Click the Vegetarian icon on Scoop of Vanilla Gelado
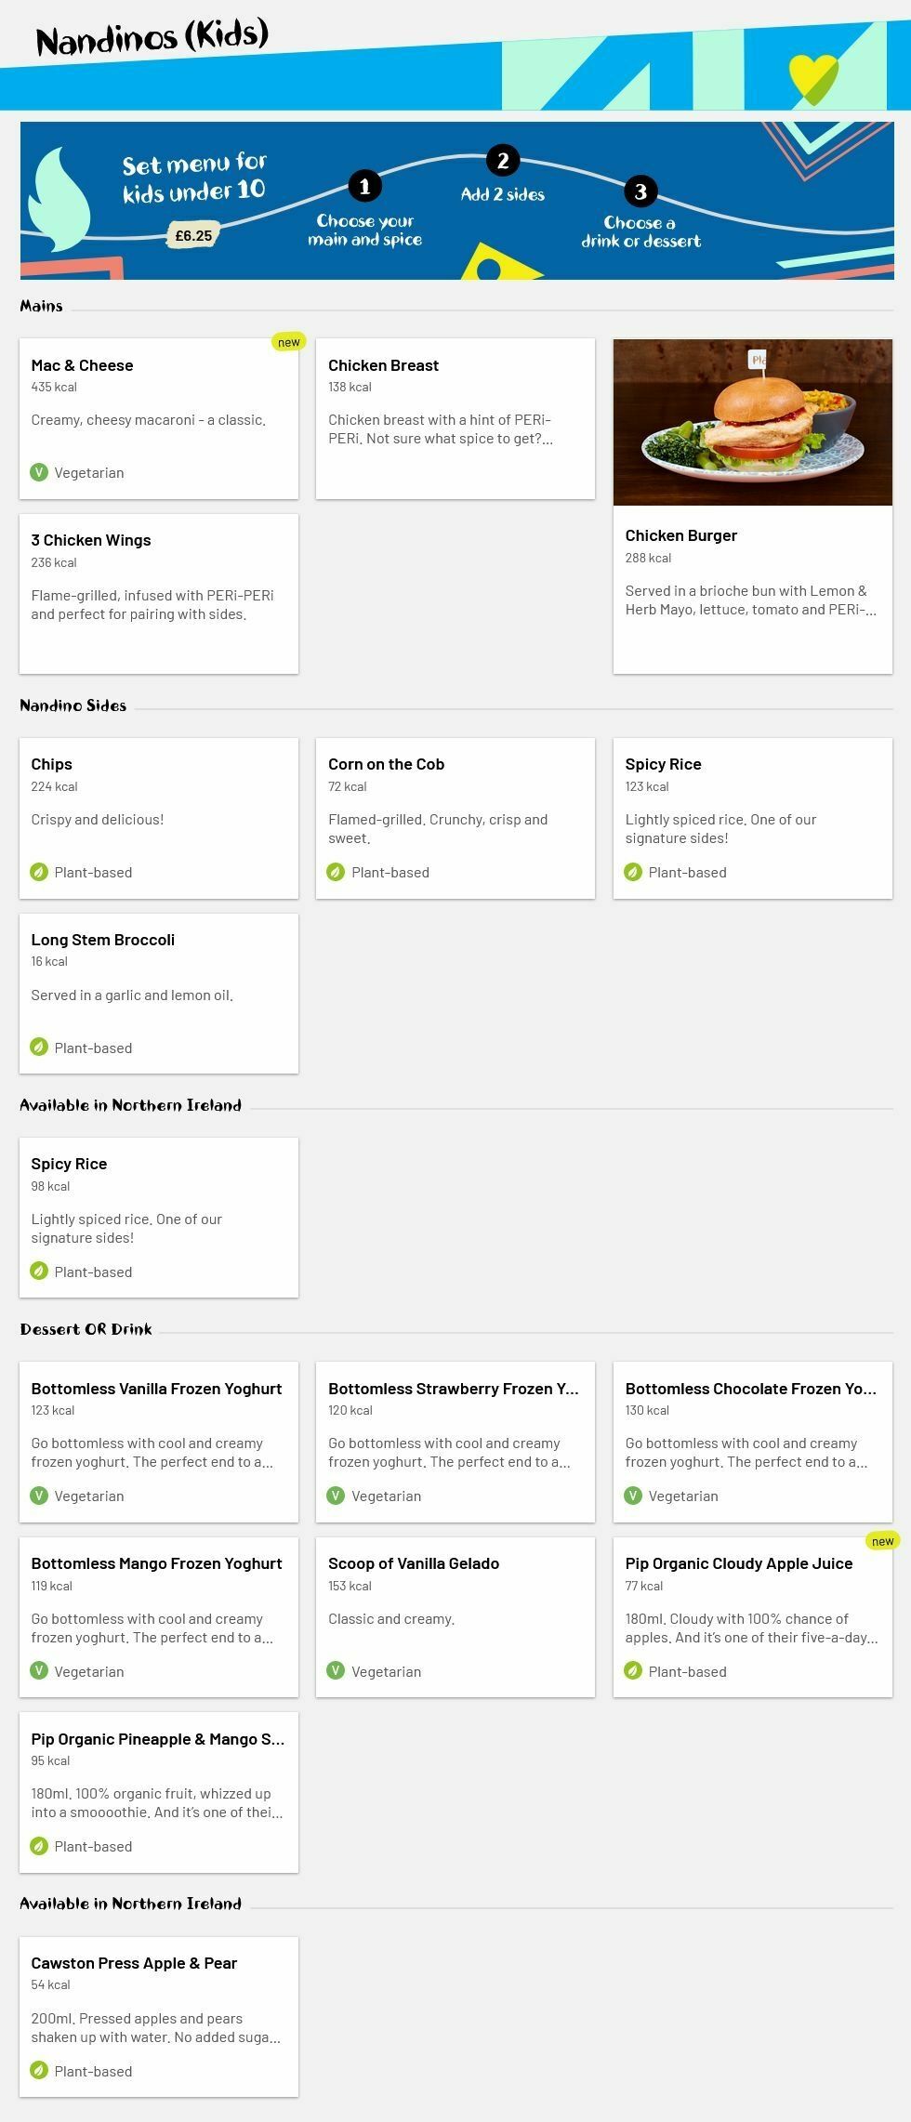Image resolution: width=911 pixels, height=2122 pixels. tap(336, 1671)
